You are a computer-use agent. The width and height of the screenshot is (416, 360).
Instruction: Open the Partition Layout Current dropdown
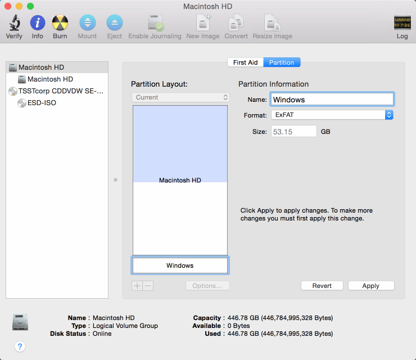[x=180, y=97]
